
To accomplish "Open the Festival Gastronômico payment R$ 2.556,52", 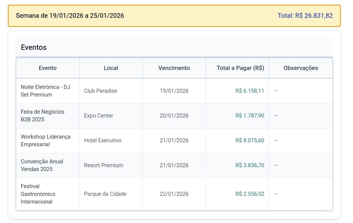I will tap(250, 194).
